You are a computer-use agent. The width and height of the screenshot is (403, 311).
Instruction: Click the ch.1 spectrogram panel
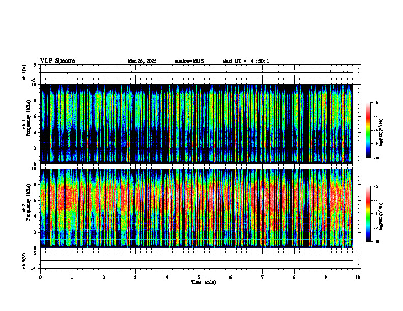pos(196,124)
